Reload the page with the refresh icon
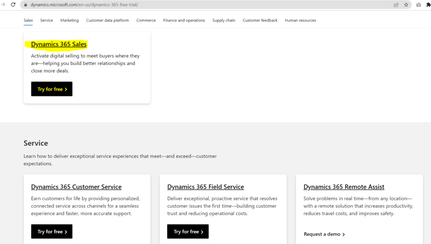Viewport: 431px width, 244px height. (x=13, y=5)
